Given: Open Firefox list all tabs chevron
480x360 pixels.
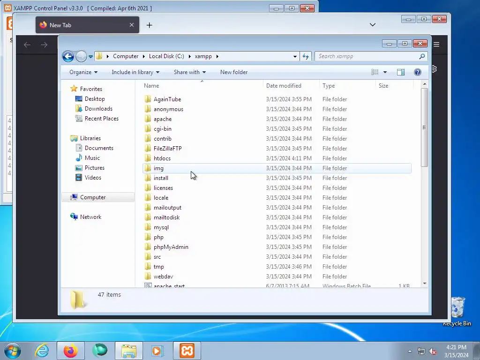Looking at the screenshot, I should (x=373, y=25).
